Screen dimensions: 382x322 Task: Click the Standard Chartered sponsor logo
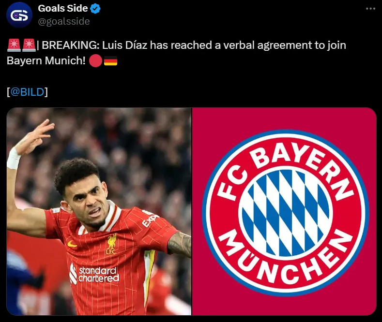tap(94, 274)
